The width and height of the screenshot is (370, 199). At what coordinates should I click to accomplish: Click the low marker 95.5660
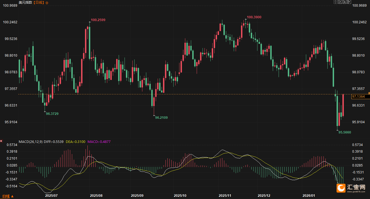click(x=345, y=132)
